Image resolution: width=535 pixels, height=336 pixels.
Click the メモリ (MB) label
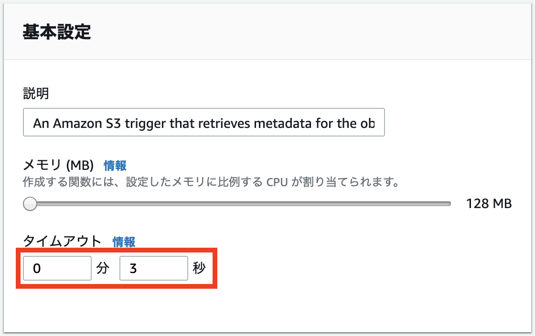click(58, 166)
